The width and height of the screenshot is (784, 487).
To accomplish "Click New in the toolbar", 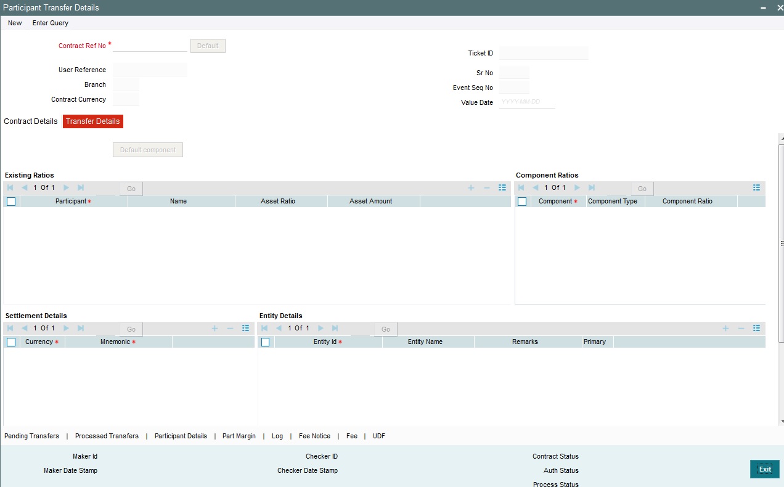I will pos(15,23).
